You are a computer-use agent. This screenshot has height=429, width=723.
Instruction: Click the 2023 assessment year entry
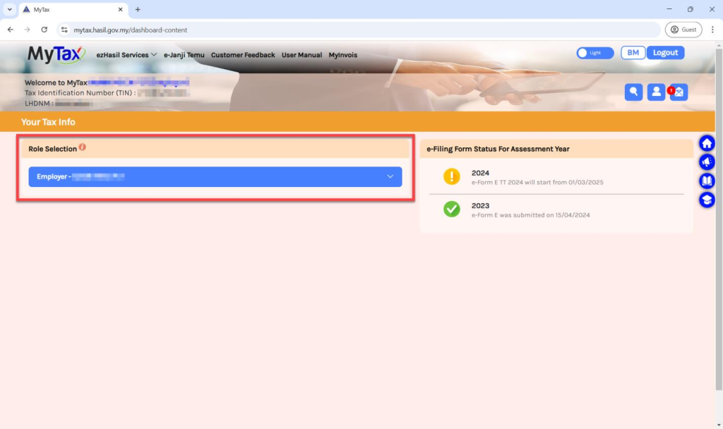coord(556,210)
